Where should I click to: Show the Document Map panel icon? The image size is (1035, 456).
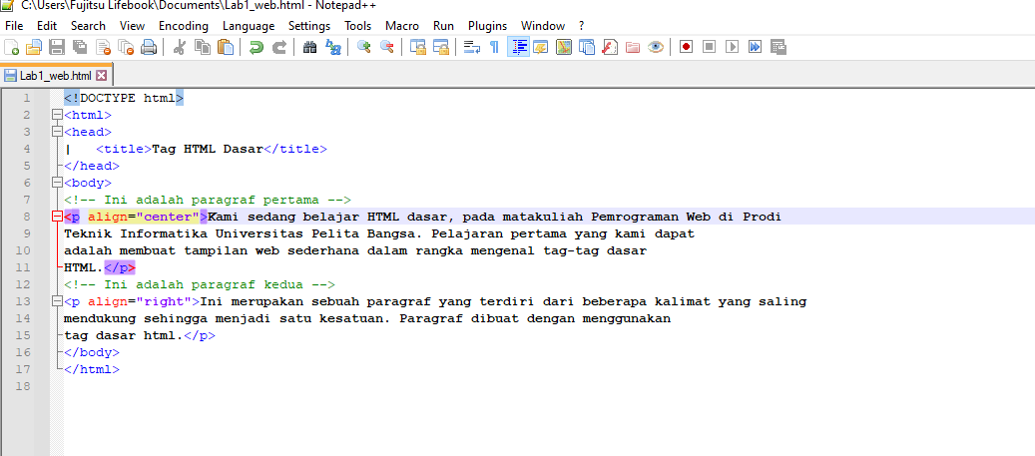pos(564,47)
